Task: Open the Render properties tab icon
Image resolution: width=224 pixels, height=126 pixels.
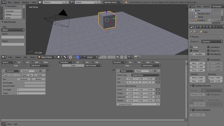Action: [x=197, y=27]
